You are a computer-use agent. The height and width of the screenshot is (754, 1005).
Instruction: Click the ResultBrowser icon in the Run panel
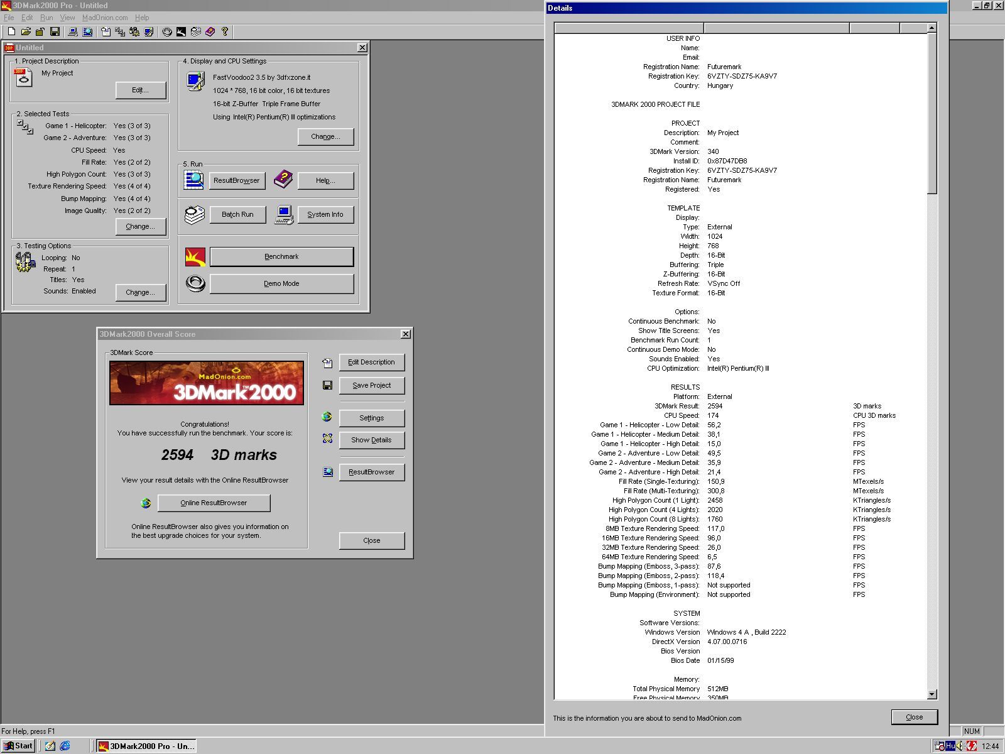point(193,180)
